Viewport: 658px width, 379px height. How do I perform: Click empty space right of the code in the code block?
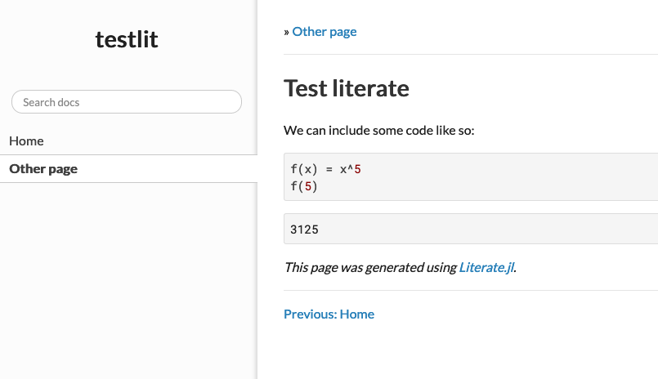click(x=507, y=177)
